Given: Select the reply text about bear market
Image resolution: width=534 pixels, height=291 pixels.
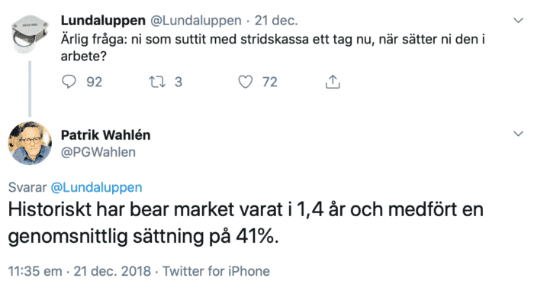Looking at the screenshot, I should point(246,223).
